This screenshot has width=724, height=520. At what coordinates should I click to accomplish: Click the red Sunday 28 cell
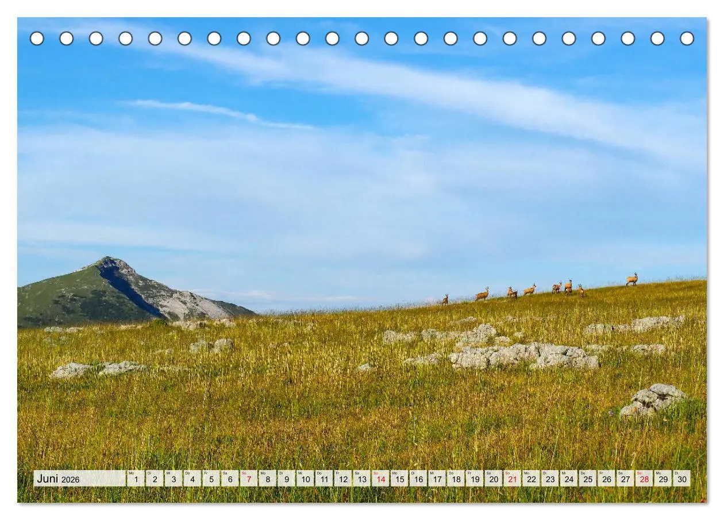click(x=645, y=479)
